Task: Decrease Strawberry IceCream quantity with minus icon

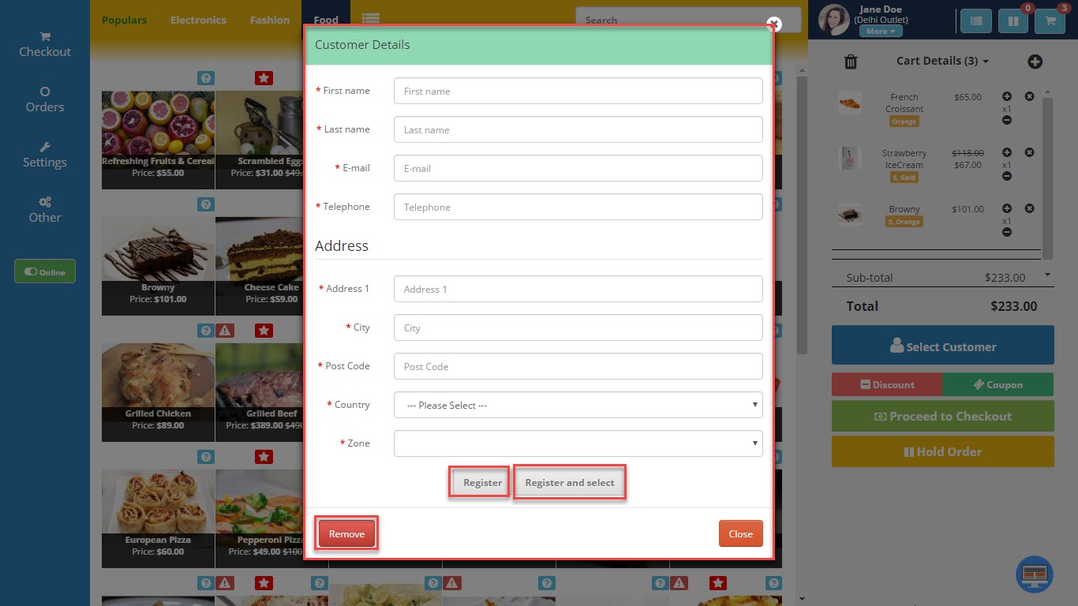Action: (x=1006, y=176)
